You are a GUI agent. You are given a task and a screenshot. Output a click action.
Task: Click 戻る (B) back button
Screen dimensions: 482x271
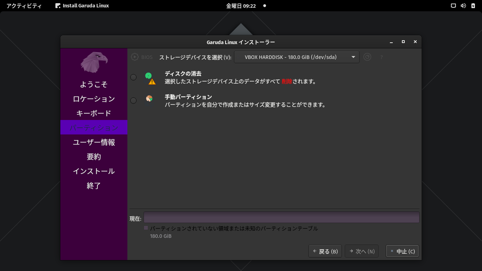[325, 251]
